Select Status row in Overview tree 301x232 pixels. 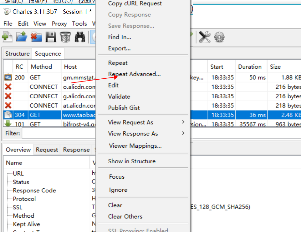click(x=21, y=182)
